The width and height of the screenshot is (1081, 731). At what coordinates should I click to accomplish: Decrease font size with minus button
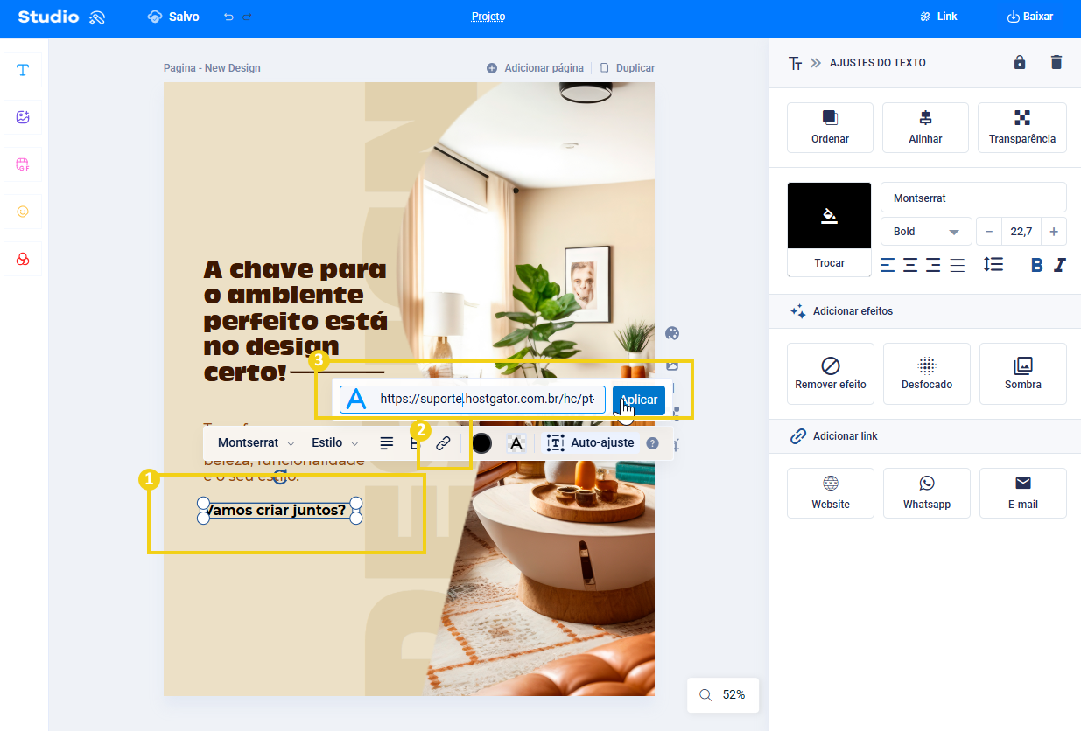click(989, 232)
